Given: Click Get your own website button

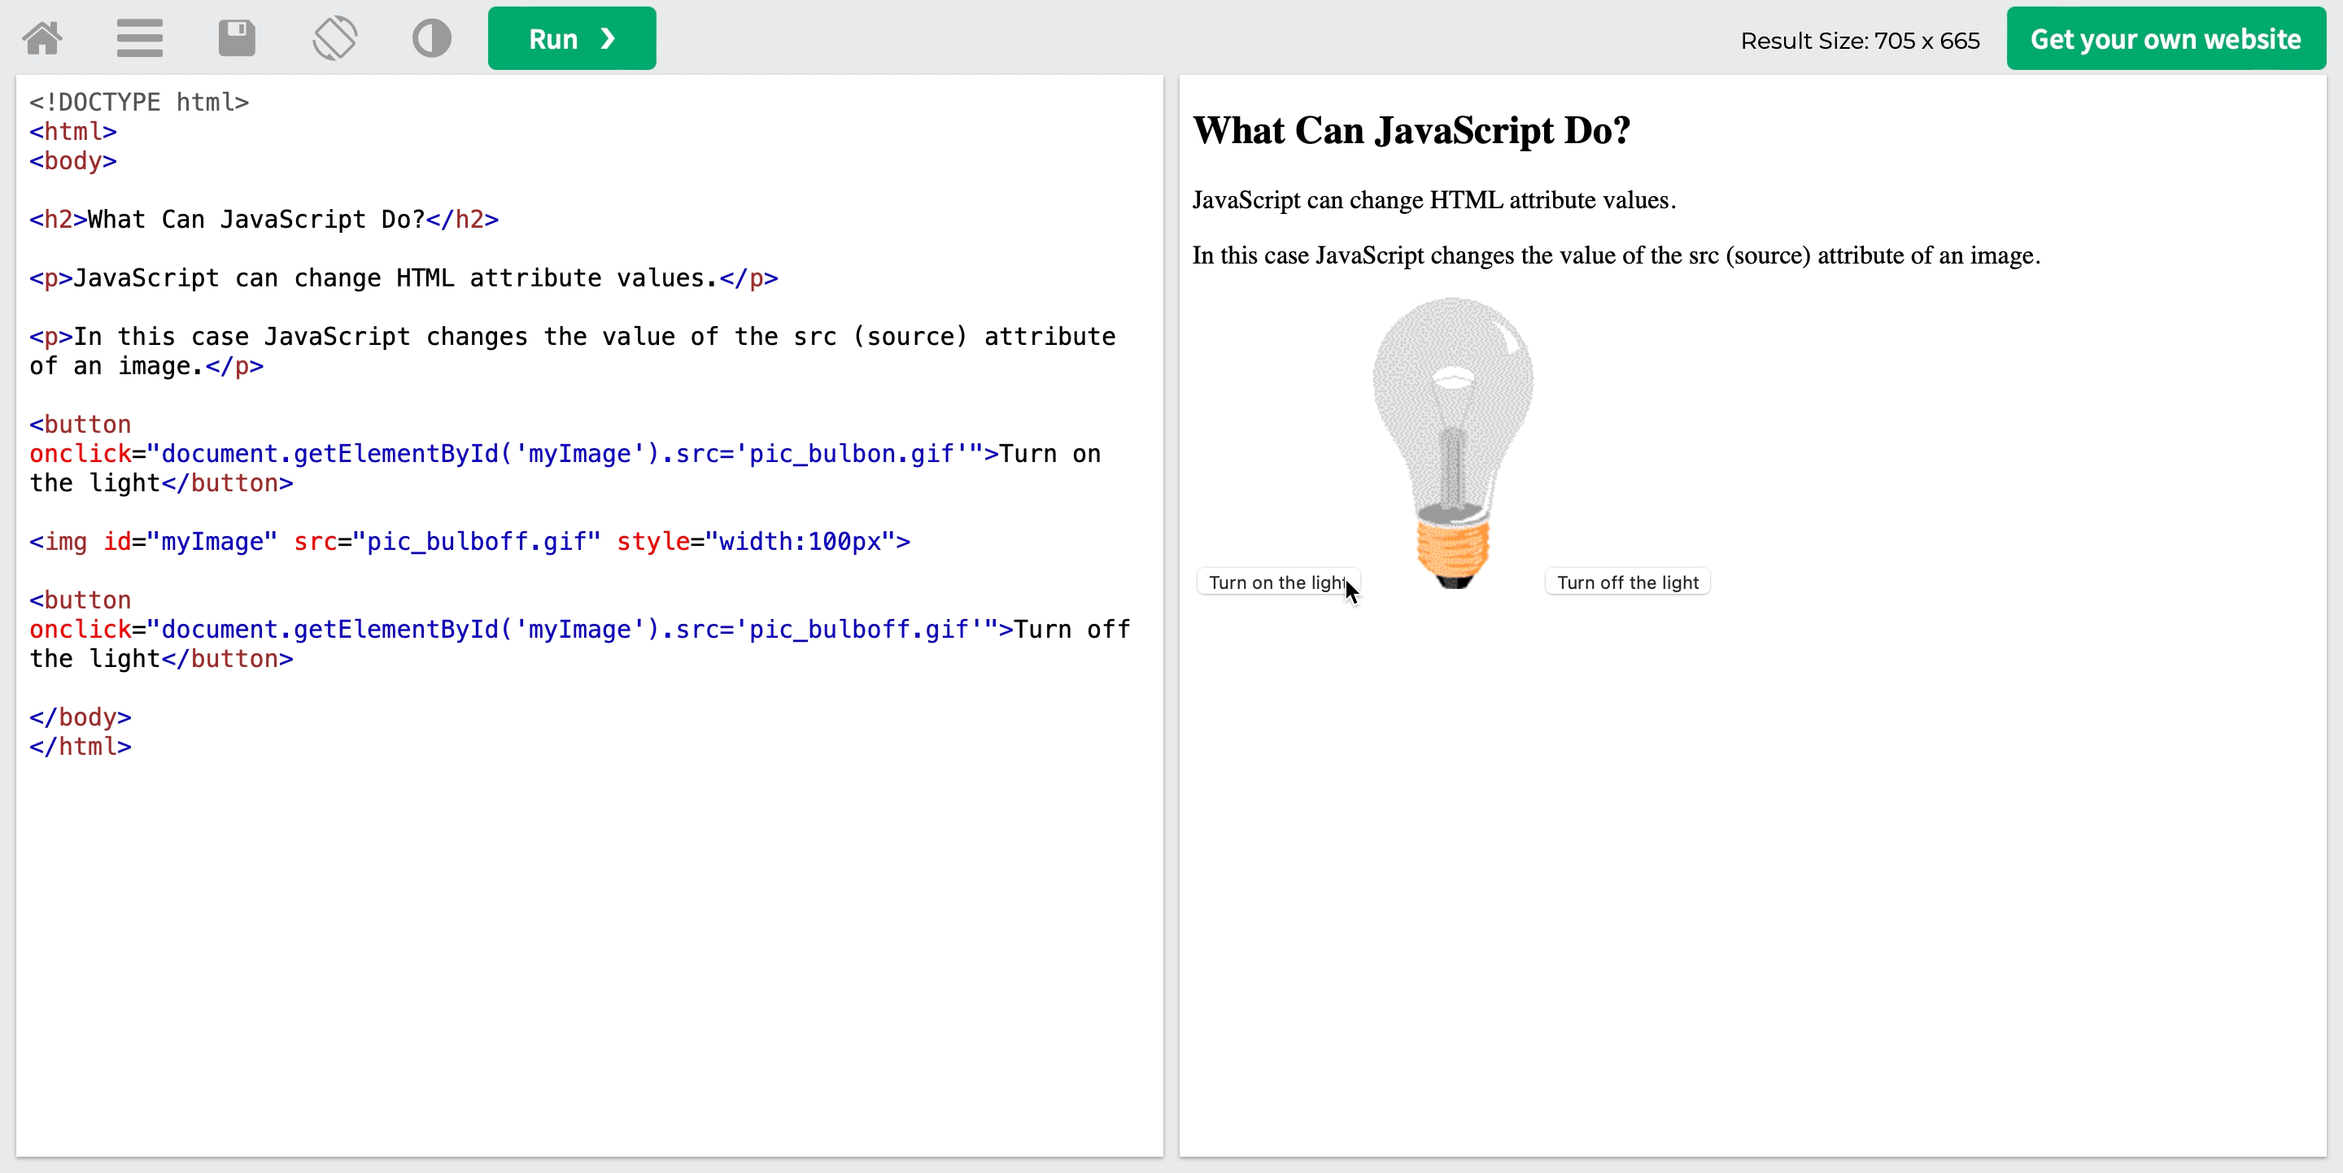Looking at the screenshot, I should [2165, 39].
